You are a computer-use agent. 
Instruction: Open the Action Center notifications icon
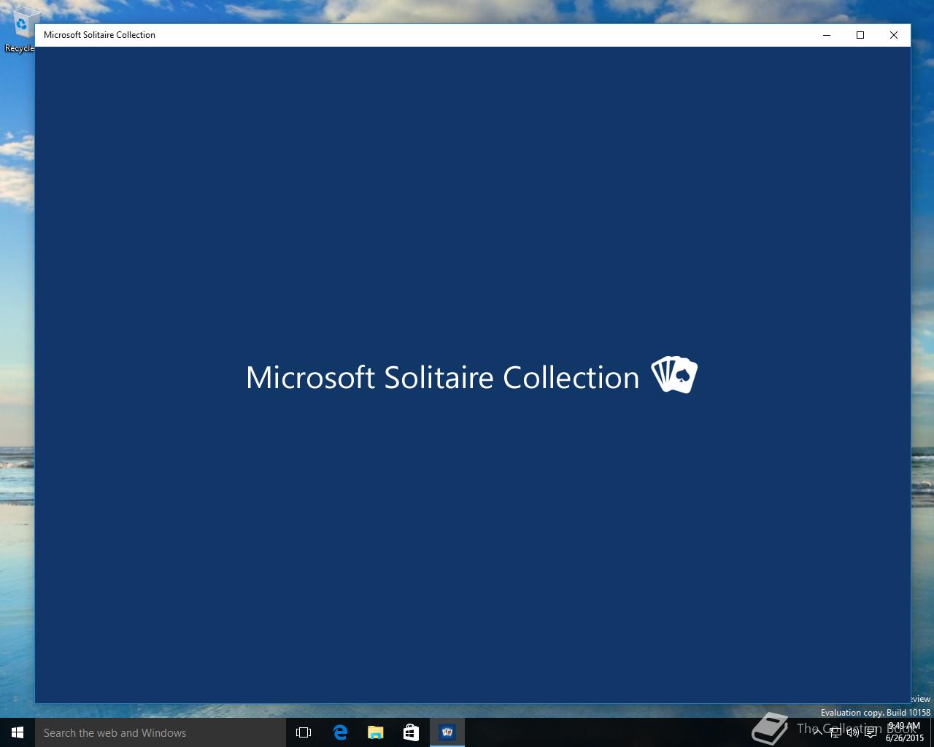pyautogui.click(x=871, y=732)
